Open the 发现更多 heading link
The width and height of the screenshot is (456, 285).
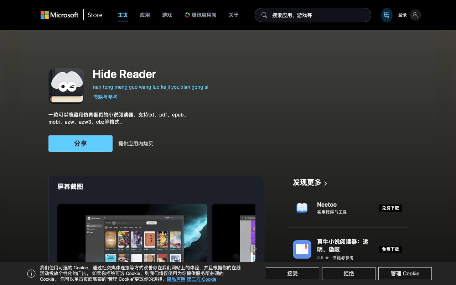(307, 182)
